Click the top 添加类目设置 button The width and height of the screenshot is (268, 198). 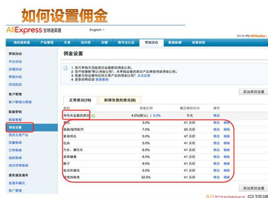[252, 91]
